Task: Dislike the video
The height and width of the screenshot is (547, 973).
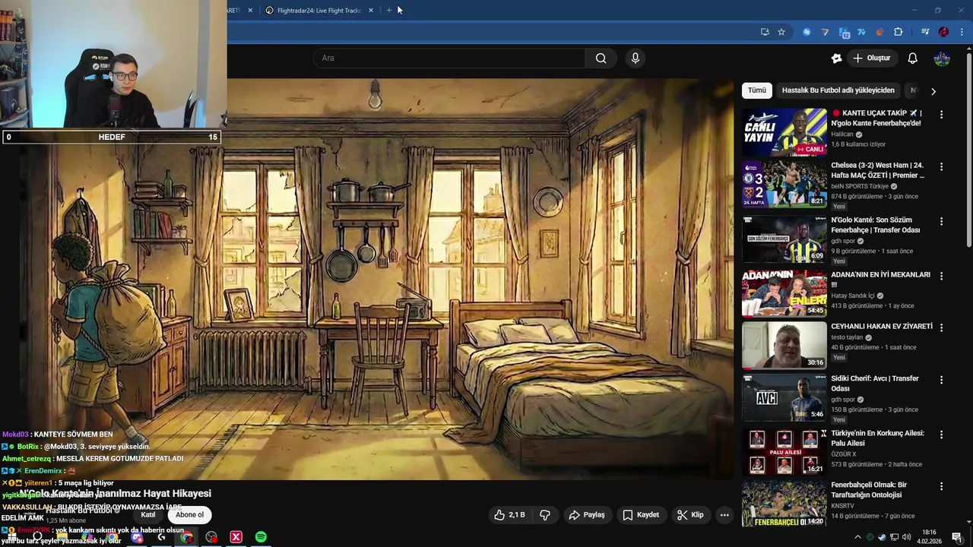Action: click(545, 514)
